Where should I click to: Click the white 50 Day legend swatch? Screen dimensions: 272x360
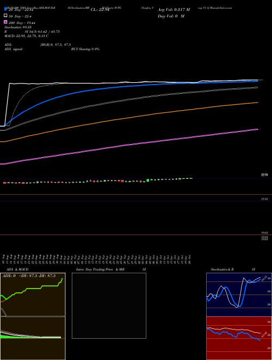(x=5, y=16)
